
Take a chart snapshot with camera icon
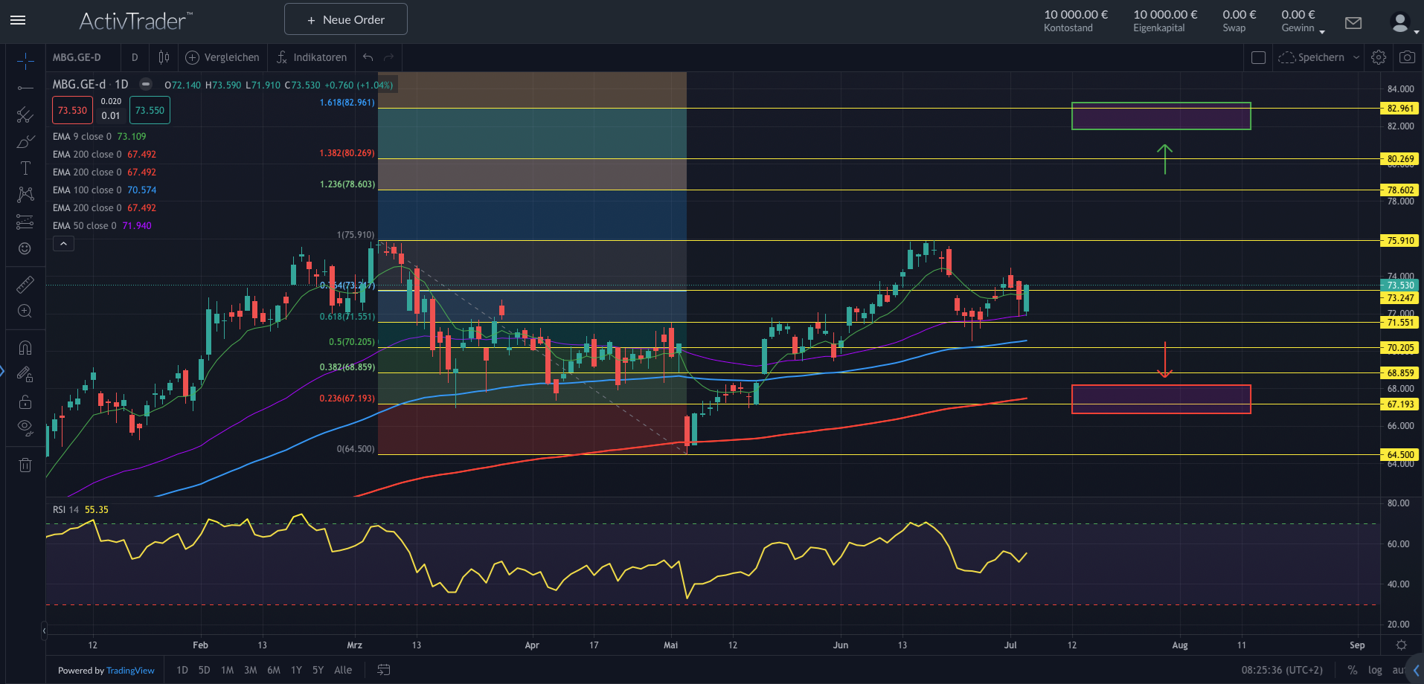pos(1407,57)
